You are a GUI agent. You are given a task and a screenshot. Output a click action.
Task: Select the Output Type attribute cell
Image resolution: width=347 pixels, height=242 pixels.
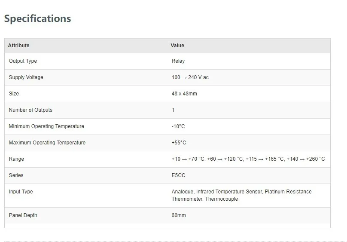pos(23,61)
